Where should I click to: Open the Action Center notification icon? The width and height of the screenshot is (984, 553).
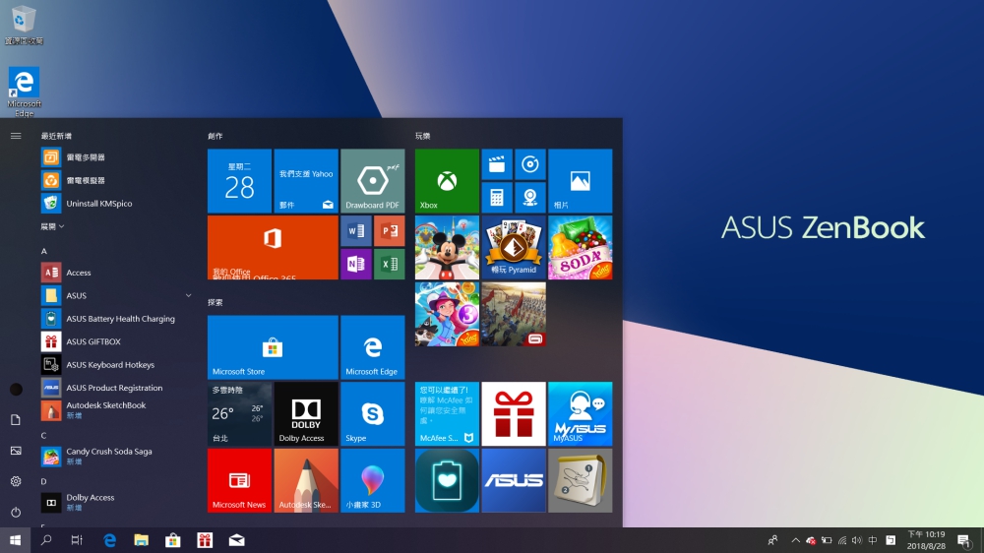964,540
